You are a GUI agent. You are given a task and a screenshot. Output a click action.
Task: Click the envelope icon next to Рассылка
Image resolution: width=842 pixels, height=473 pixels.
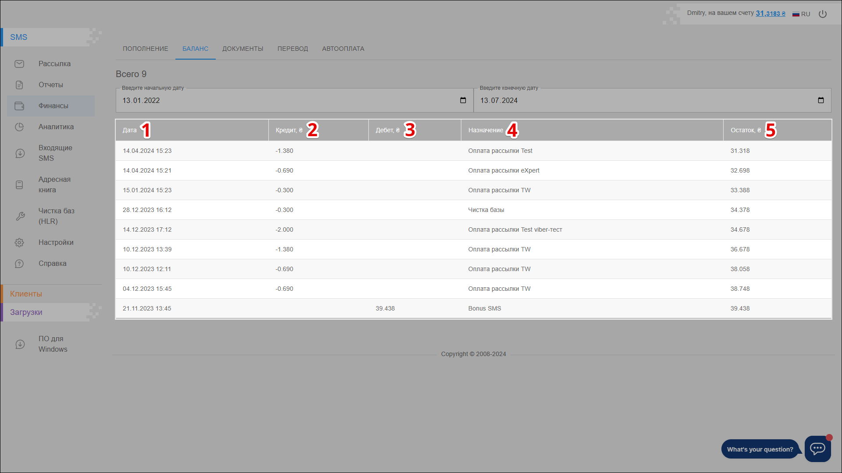(x=19, y=64)
